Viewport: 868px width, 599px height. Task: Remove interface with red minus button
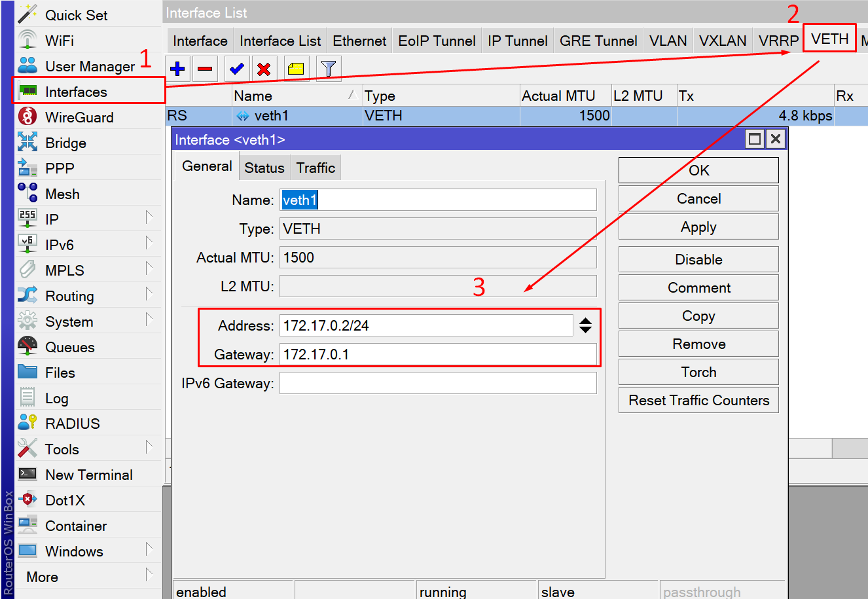point(205,68)
